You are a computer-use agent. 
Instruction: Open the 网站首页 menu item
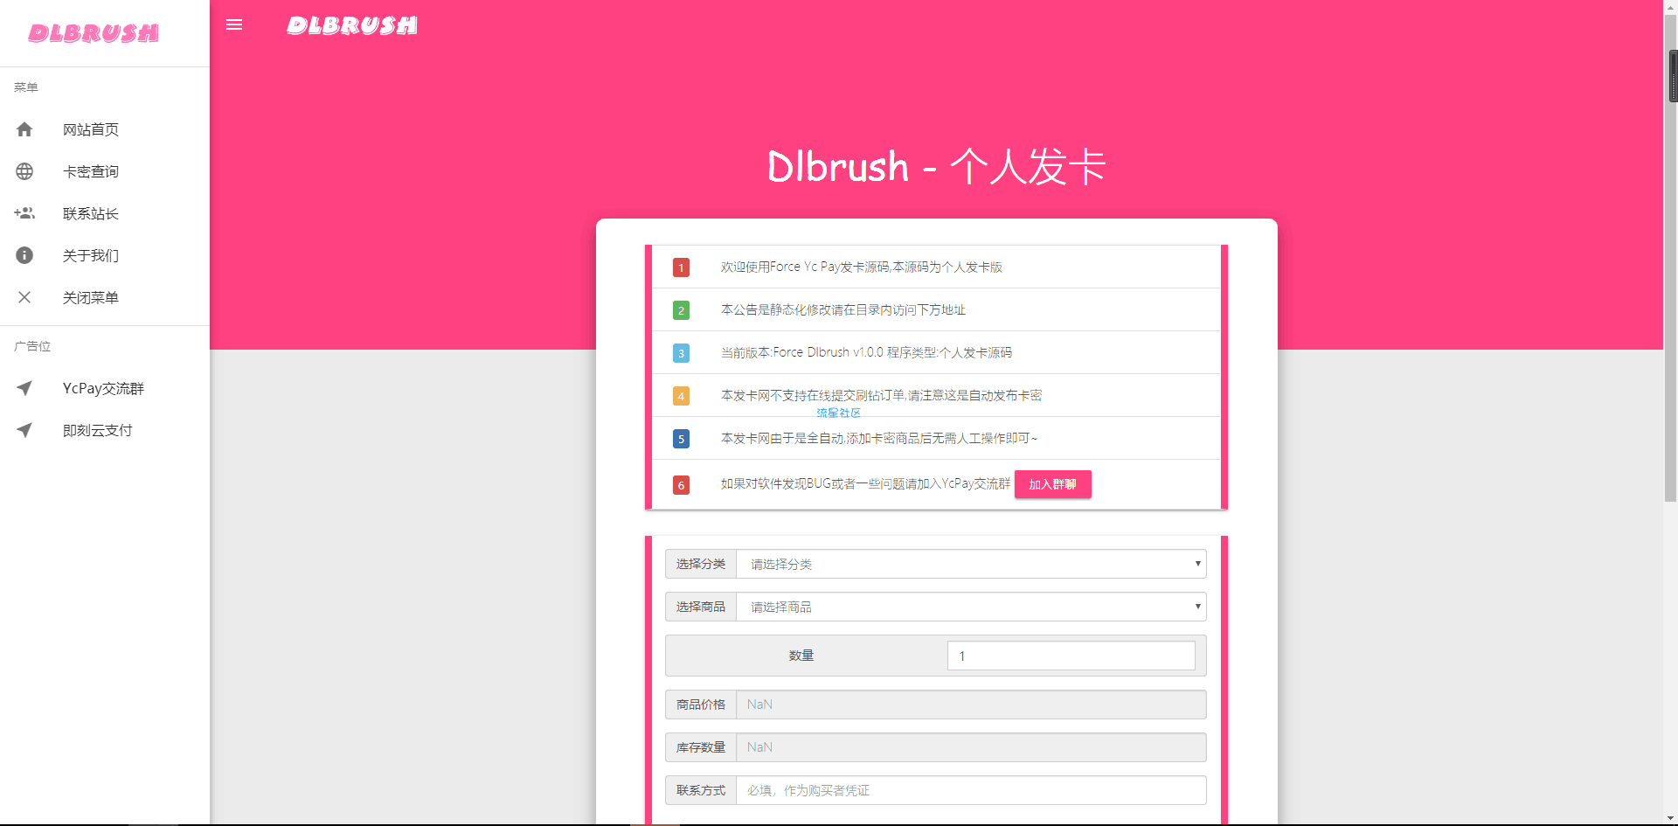[105, 129]
